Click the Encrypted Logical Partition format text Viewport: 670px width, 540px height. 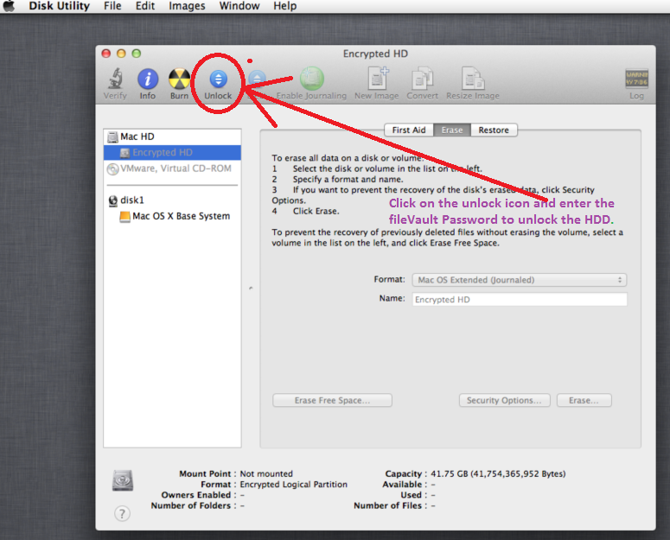[x=294, y=485]
